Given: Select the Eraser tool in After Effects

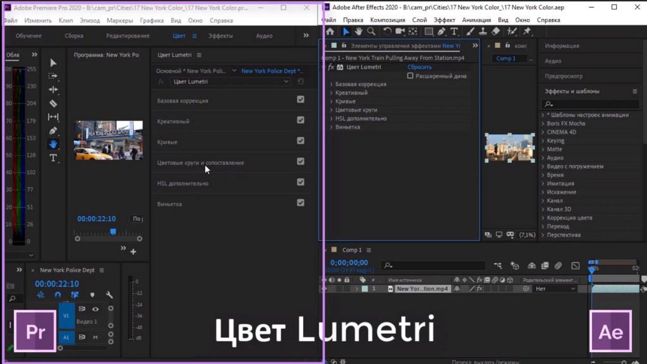Looking at the screenshot, I should click(x=495, y=32).
